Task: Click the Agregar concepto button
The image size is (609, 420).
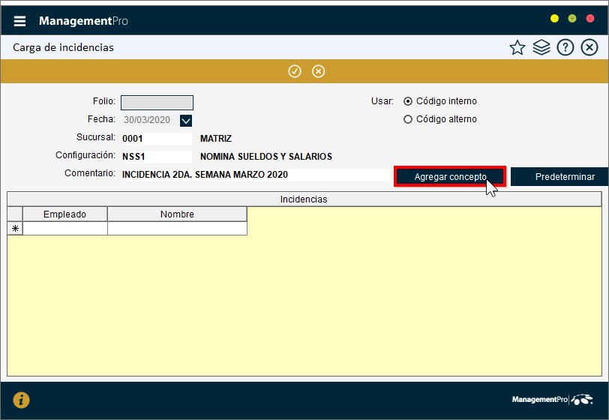Action: (450, 177)
